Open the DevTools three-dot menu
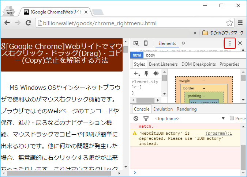 [x=230, y=43]
